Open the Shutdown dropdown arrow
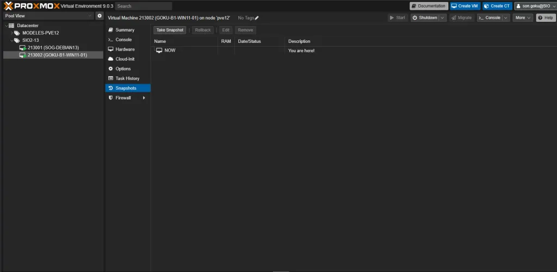This screenshot has height=272, width=557. tap(442, 18)
